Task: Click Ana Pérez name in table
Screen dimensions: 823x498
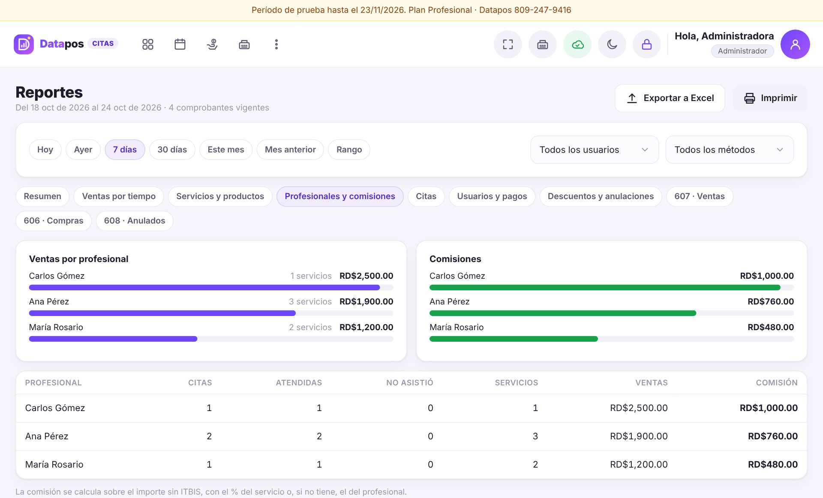Action: 47,436
